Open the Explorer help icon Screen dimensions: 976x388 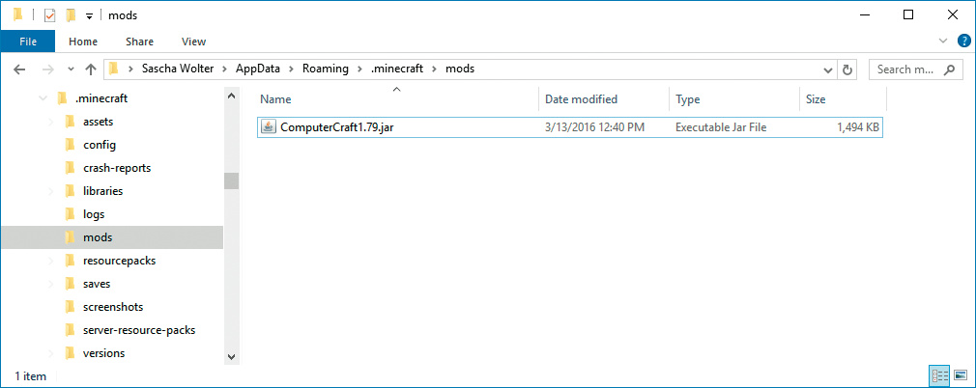point(964,42)
